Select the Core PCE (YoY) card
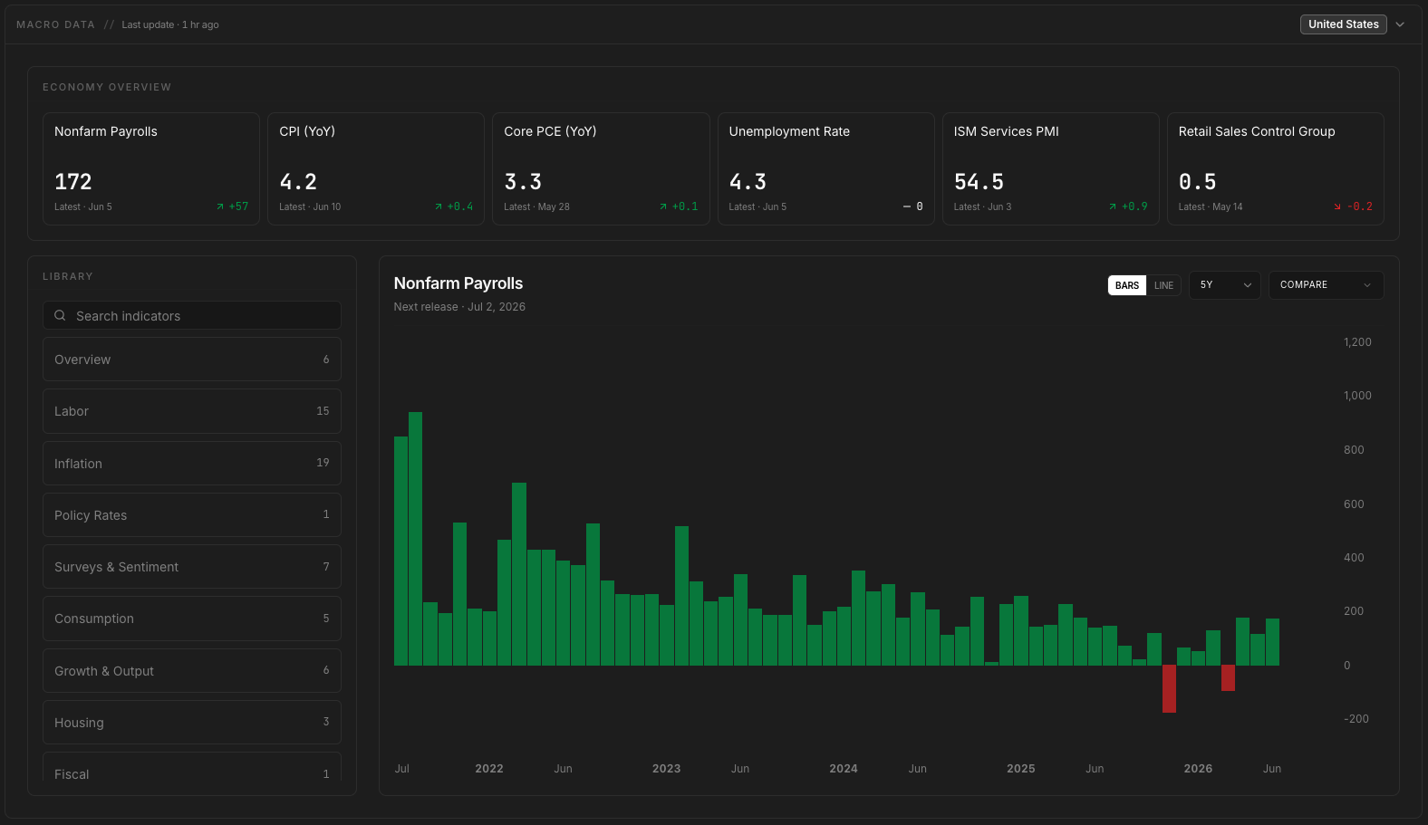 pos(601,168)
